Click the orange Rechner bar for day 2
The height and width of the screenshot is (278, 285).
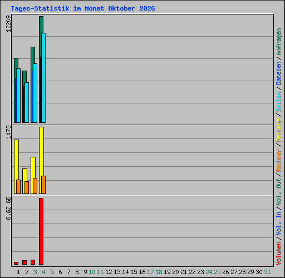pos(27,187)
